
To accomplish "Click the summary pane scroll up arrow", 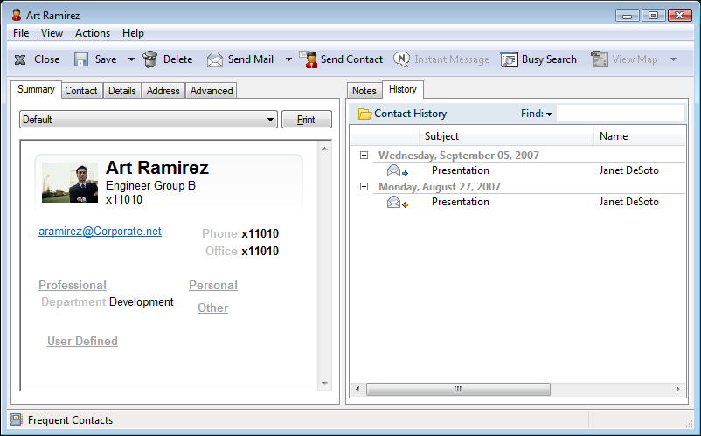I will click(x=324, y=149).
